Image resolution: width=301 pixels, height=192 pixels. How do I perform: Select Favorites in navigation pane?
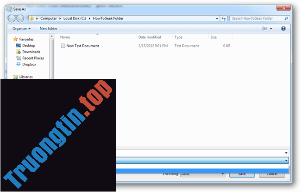tap(26, 39)
